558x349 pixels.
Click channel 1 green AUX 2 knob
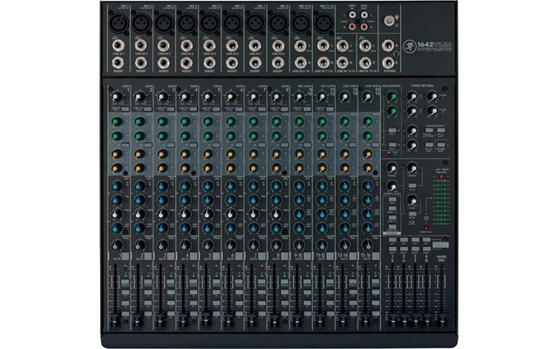117,136
